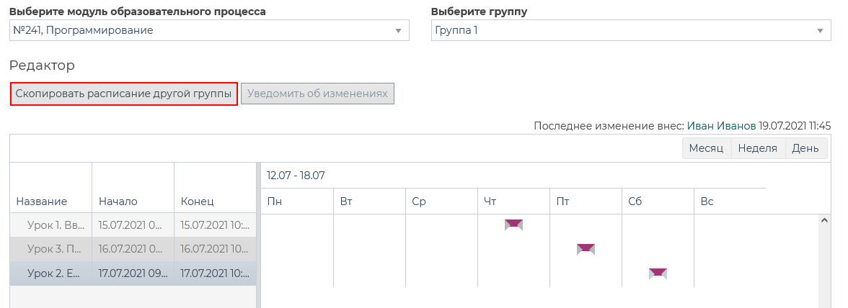Click the scrollbar up arrow in timeline
Screen dimensions: 848x308
pos(825,221)
